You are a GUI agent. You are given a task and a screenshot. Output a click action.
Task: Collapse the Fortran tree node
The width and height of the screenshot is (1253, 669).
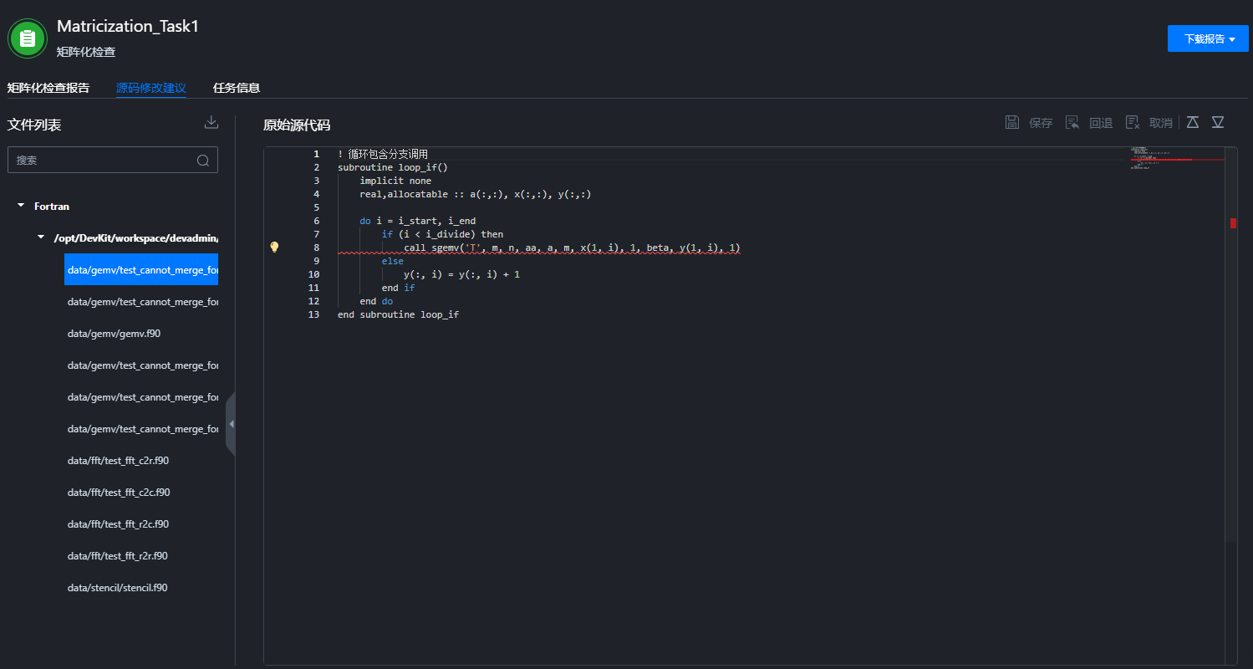point(21,206)
